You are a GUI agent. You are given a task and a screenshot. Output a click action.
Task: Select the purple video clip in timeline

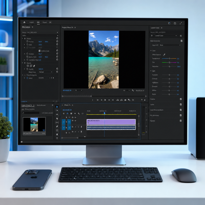tap(111, 122)
